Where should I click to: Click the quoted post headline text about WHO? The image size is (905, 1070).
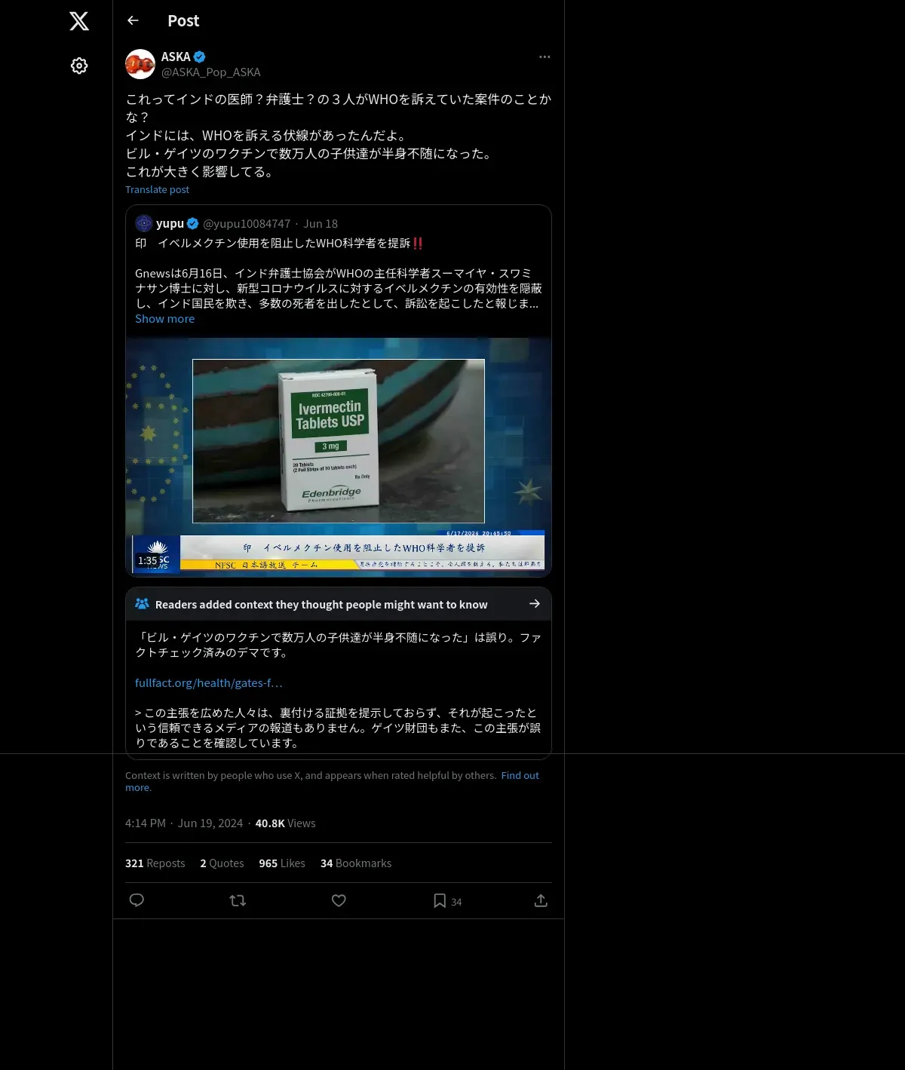280,243
